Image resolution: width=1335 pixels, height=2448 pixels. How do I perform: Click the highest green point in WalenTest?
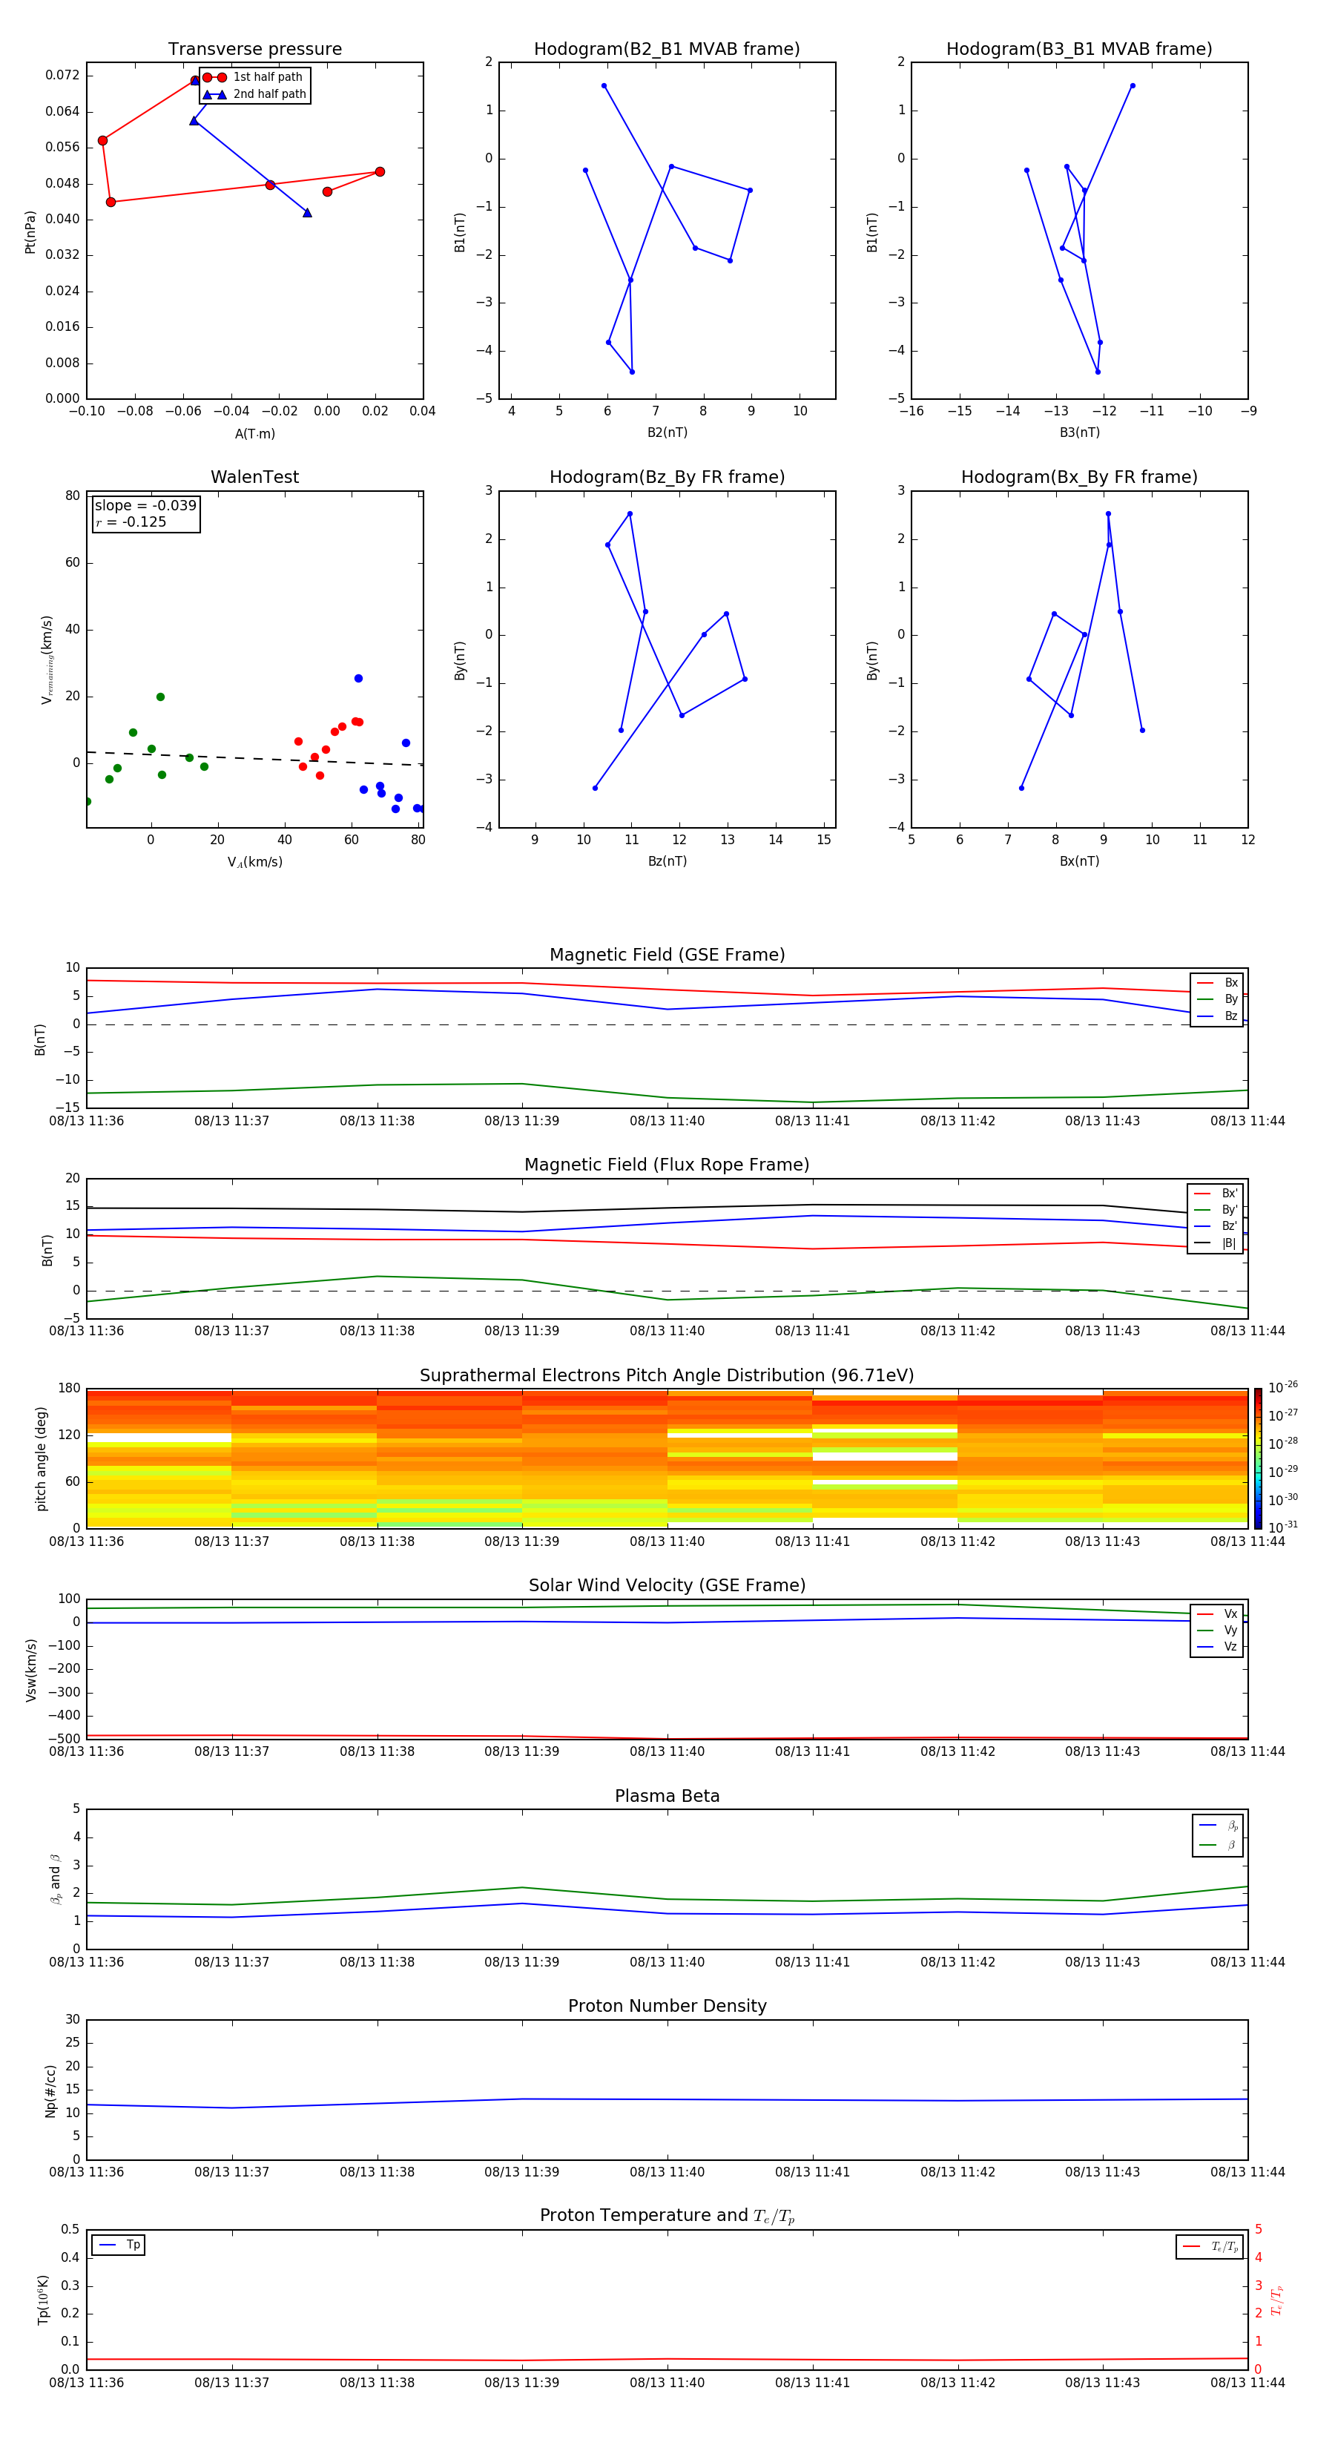(x=161, y=697)
